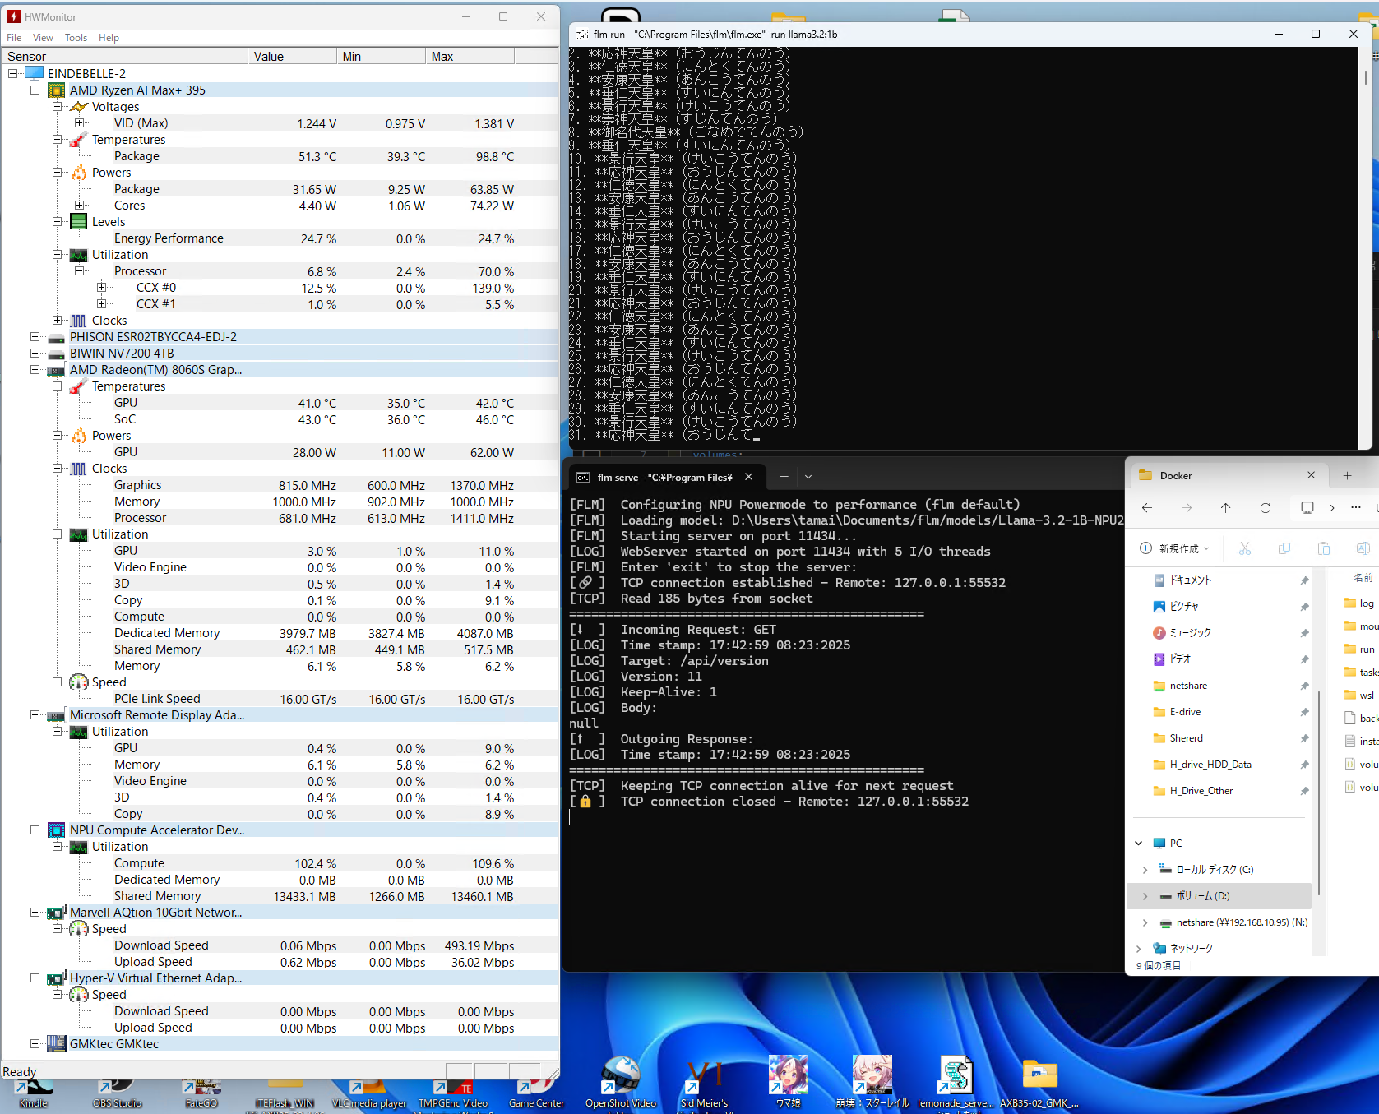The image size is (1379, 1114).
Task: Click the Clocks icon under AMD Ryzen
Action: pyautogui.click(x=79, y=321)
